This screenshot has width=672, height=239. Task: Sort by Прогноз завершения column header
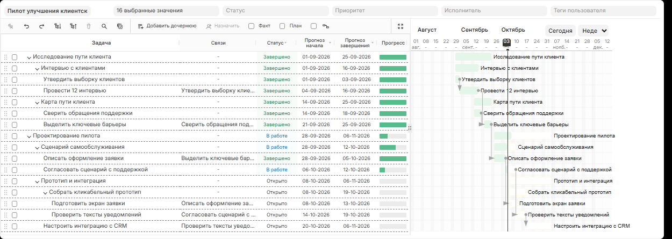coord(355,42)
